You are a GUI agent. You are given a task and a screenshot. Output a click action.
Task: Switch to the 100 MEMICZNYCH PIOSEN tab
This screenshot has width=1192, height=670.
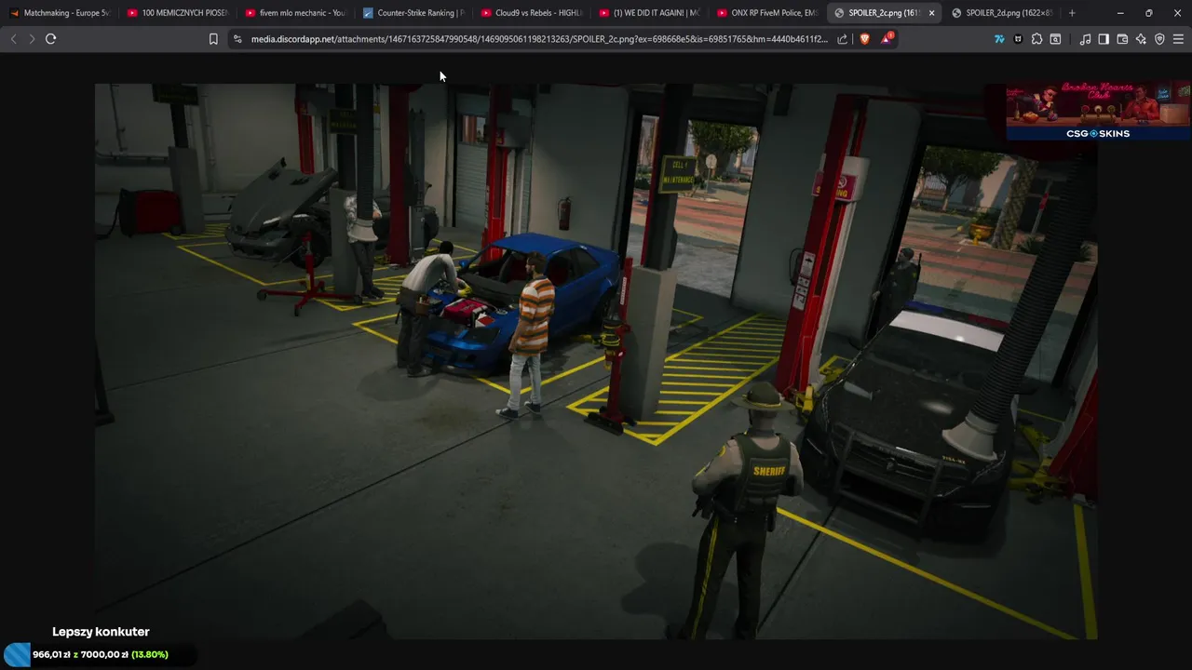click(x=178, y=13)
